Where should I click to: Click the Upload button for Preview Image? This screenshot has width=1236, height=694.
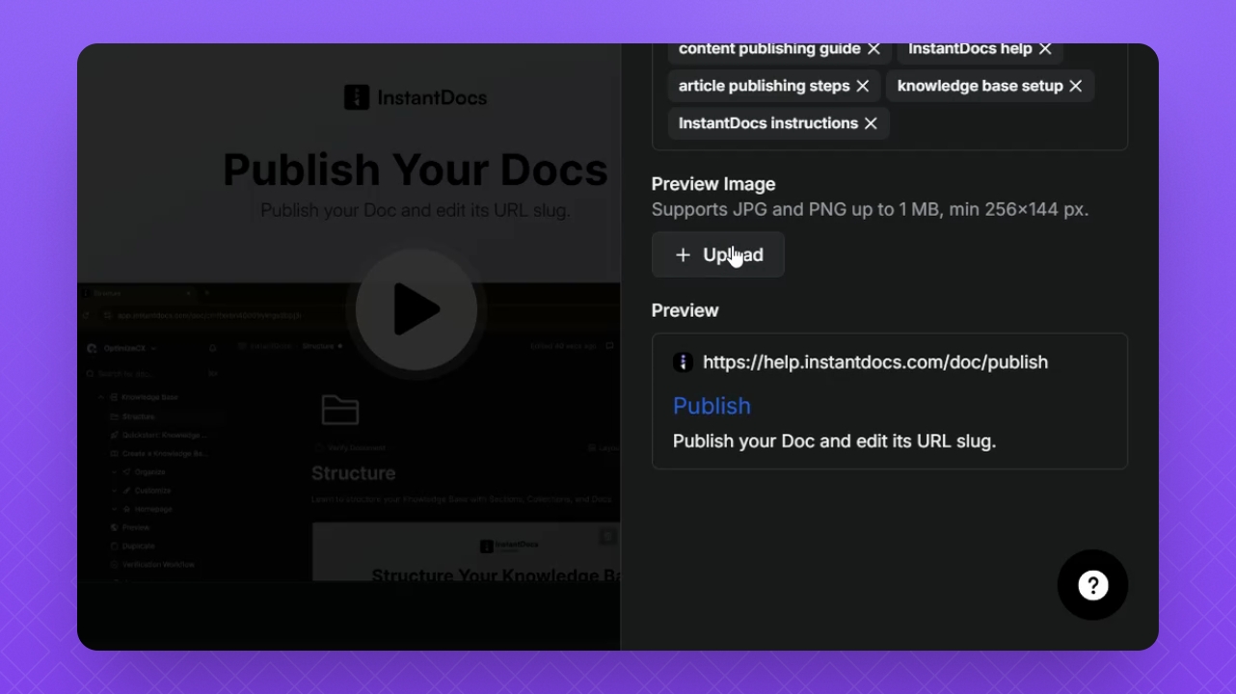coord(718,254)
